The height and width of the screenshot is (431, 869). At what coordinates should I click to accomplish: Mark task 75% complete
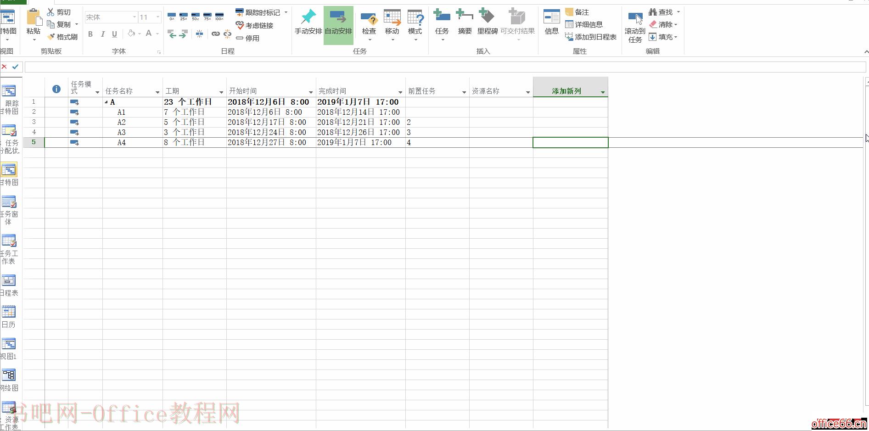[207, 17]
